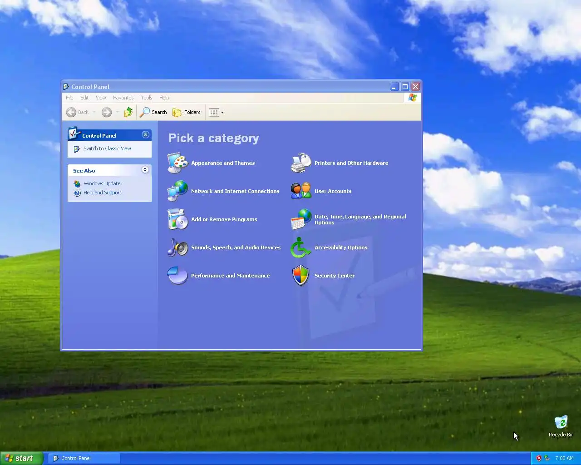Open the Favorites menu

pyautogui.click(x=123, y=98)
